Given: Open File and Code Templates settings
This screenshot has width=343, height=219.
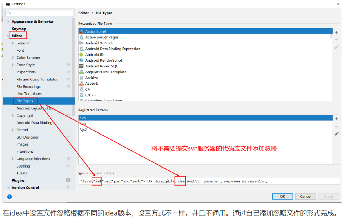Looking at the screenshot, I should [x=37, y=79].
